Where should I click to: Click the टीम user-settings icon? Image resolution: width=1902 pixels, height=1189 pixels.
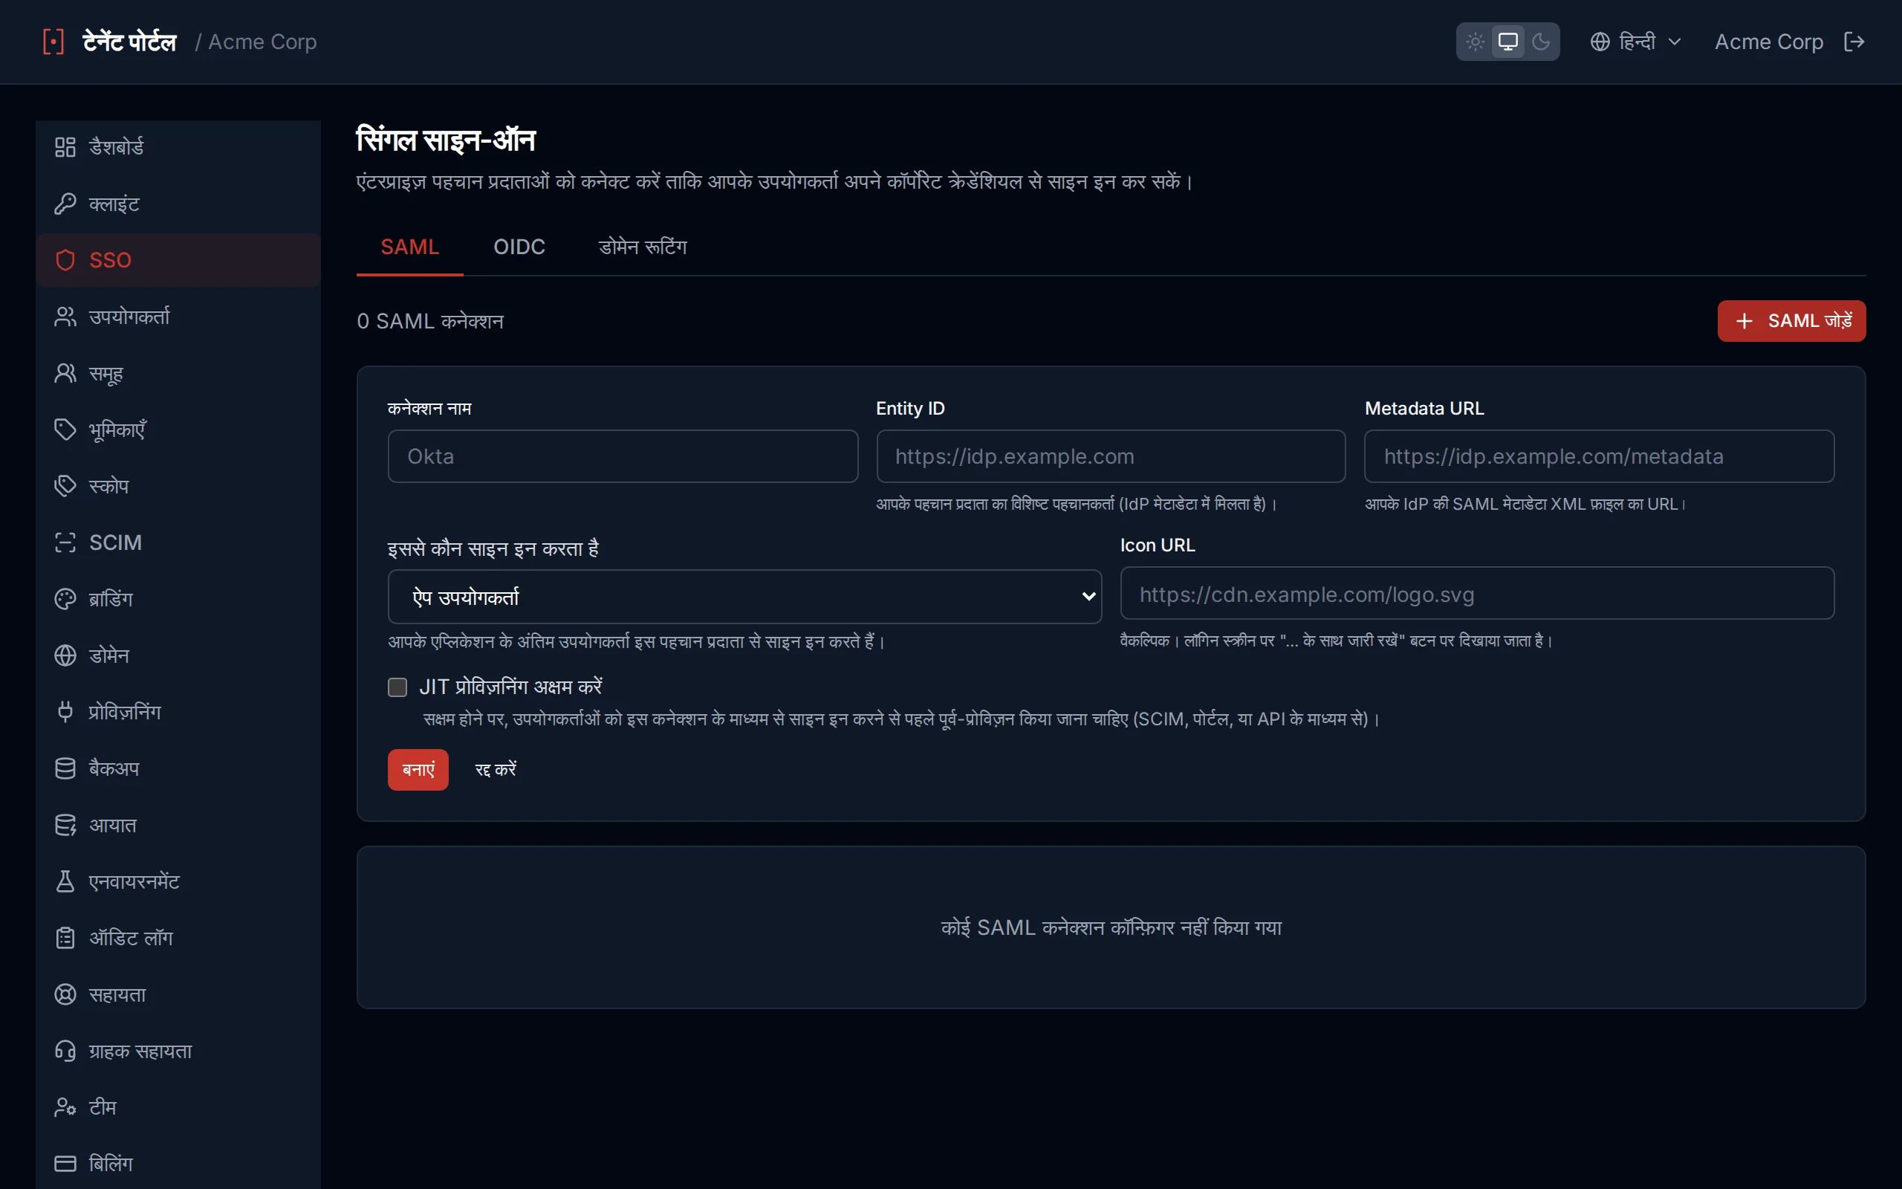coord(65,1107)
